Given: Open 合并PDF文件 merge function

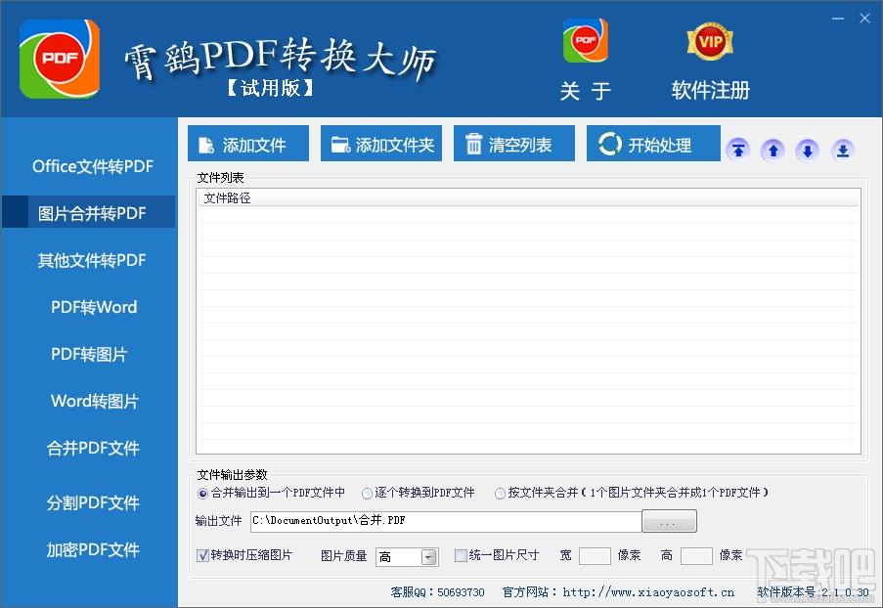Looking at the screenshot, I should coord(93,448).
